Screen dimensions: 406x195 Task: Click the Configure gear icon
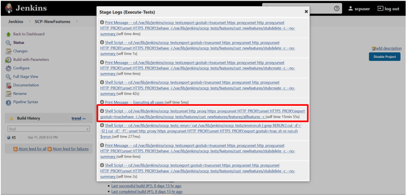(x=9, y=68)
